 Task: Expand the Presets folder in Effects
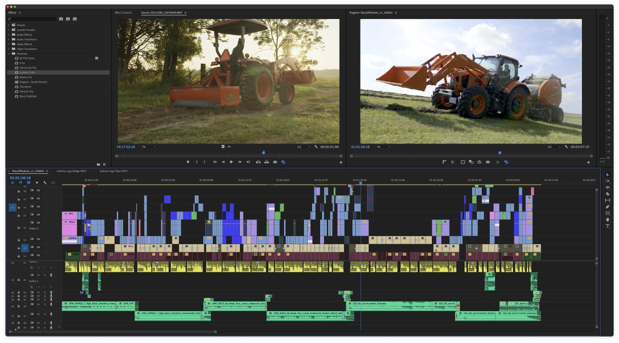point(9,25)
